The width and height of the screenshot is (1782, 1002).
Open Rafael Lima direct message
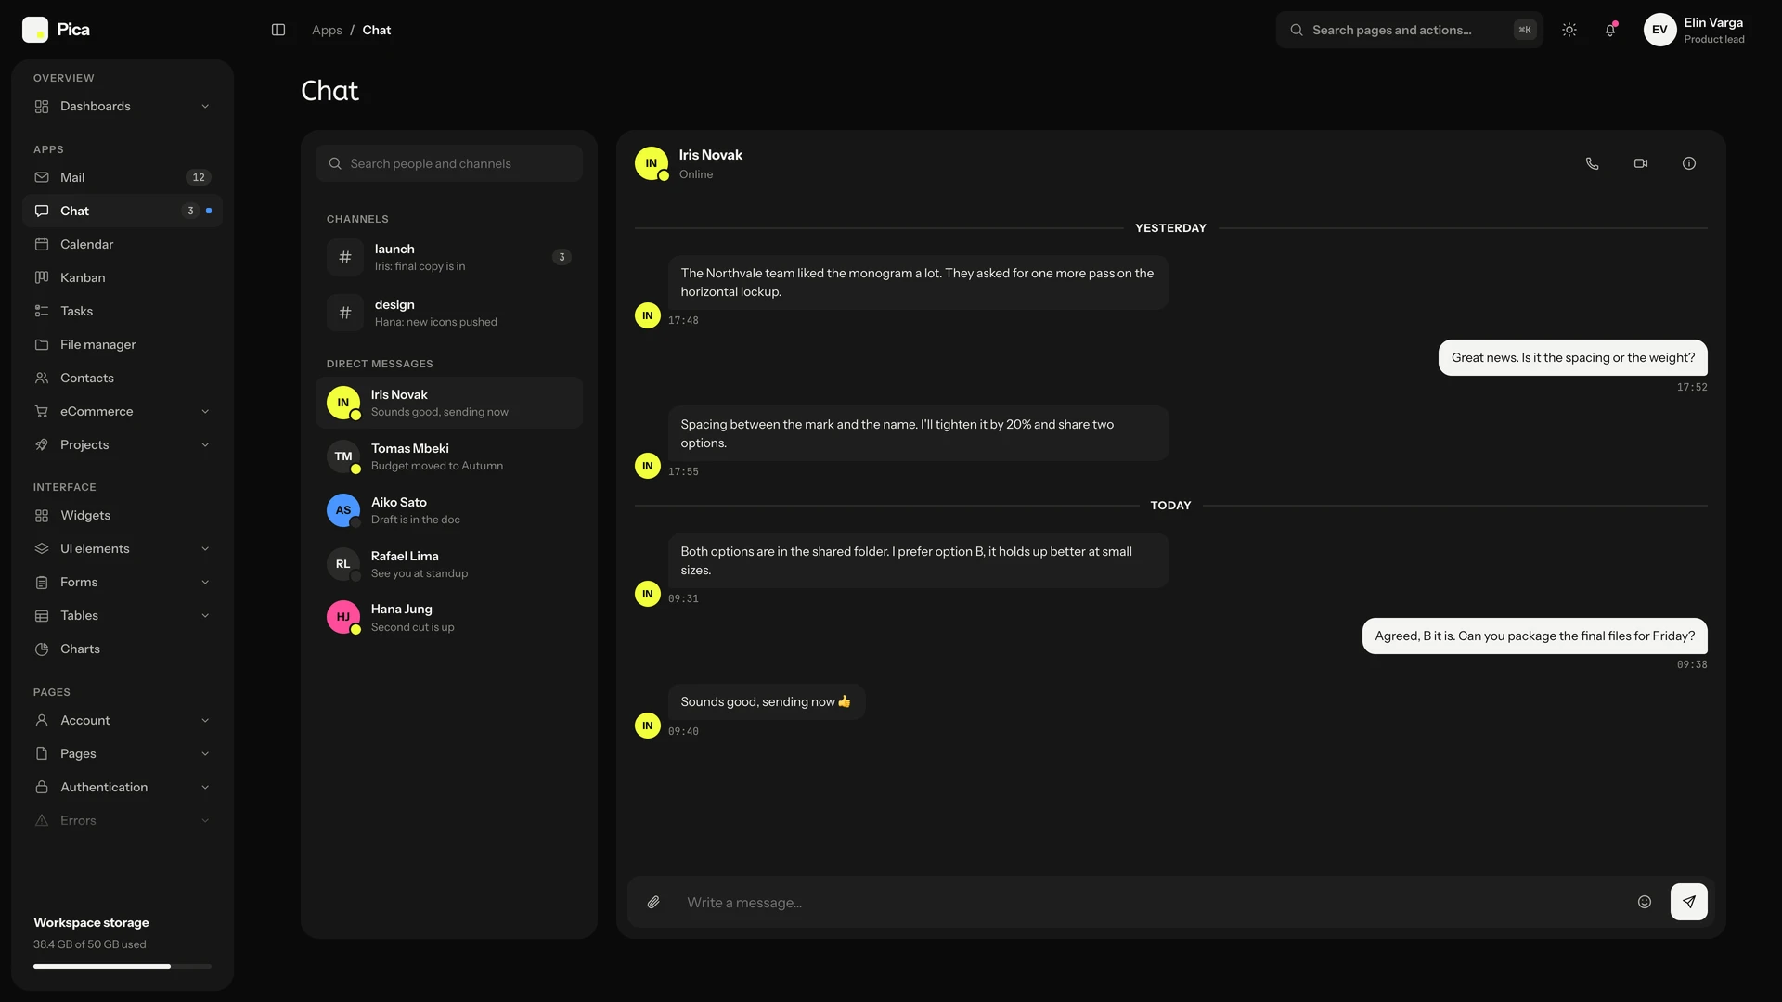point(449,564)
